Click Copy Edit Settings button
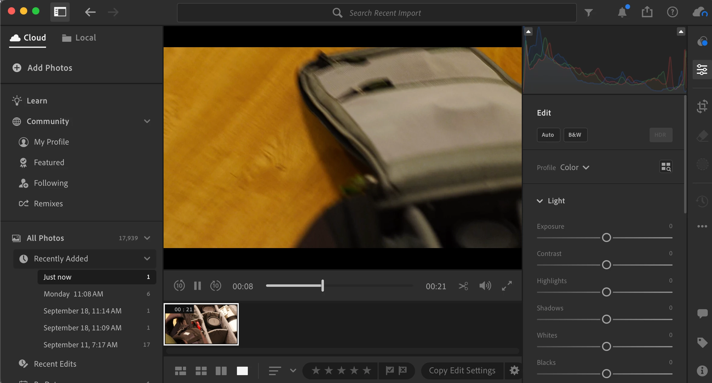Viewport: 712px width, 383px height. point(462,370)
